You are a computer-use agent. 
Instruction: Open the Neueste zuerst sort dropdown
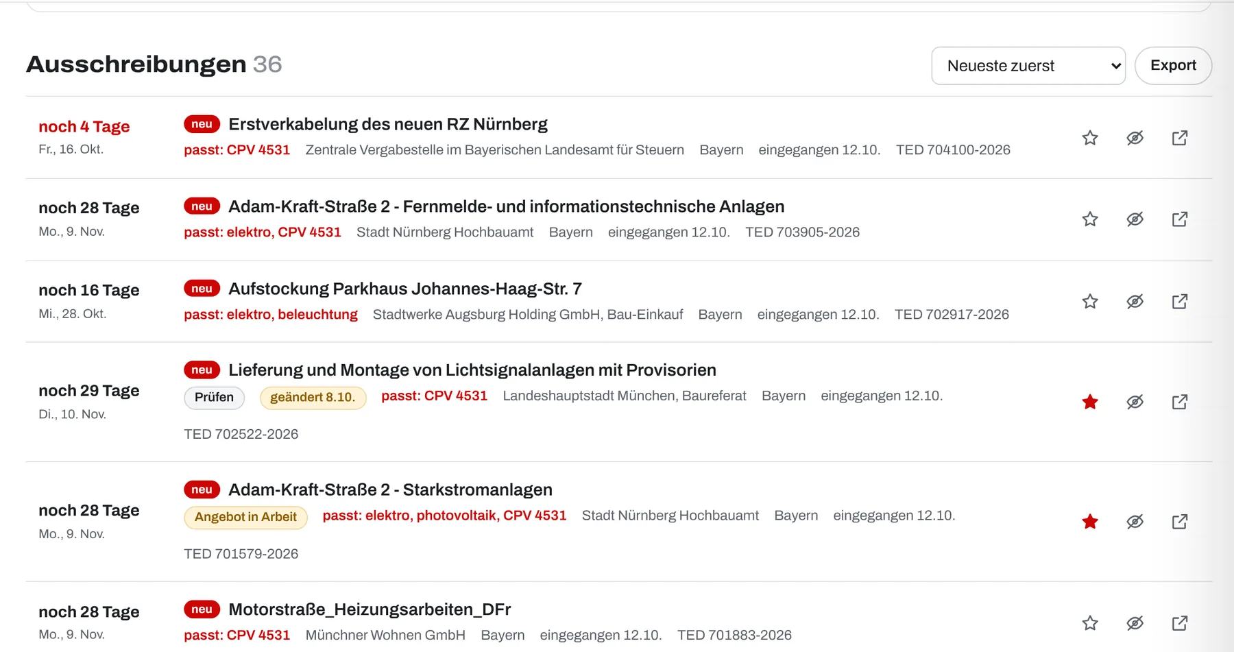1028,66
